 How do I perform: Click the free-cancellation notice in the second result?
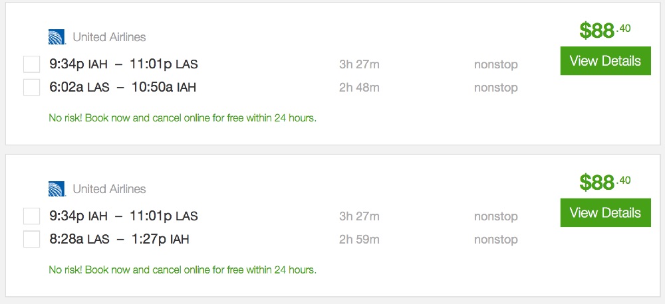[182, 270]
